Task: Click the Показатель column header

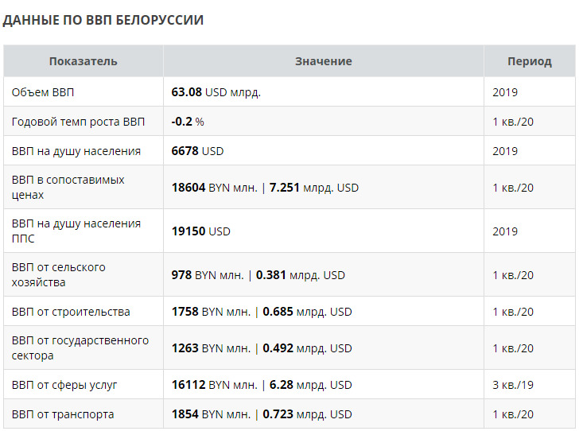Action: [x=84, y=61]
